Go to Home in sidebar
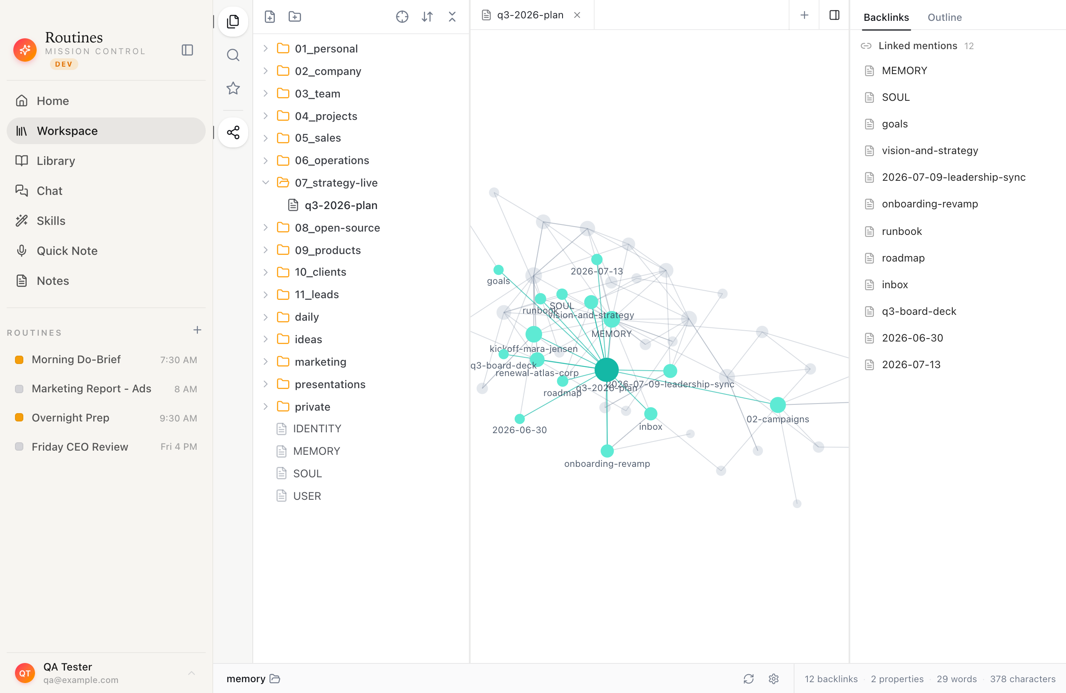 pos(106,101)
